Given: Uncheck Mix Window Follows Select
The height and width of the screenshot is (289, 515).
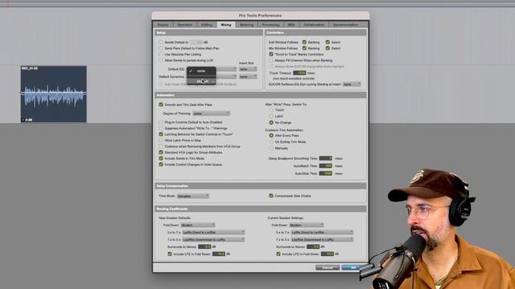Looking at the screenshot, I should click(328, 48).
